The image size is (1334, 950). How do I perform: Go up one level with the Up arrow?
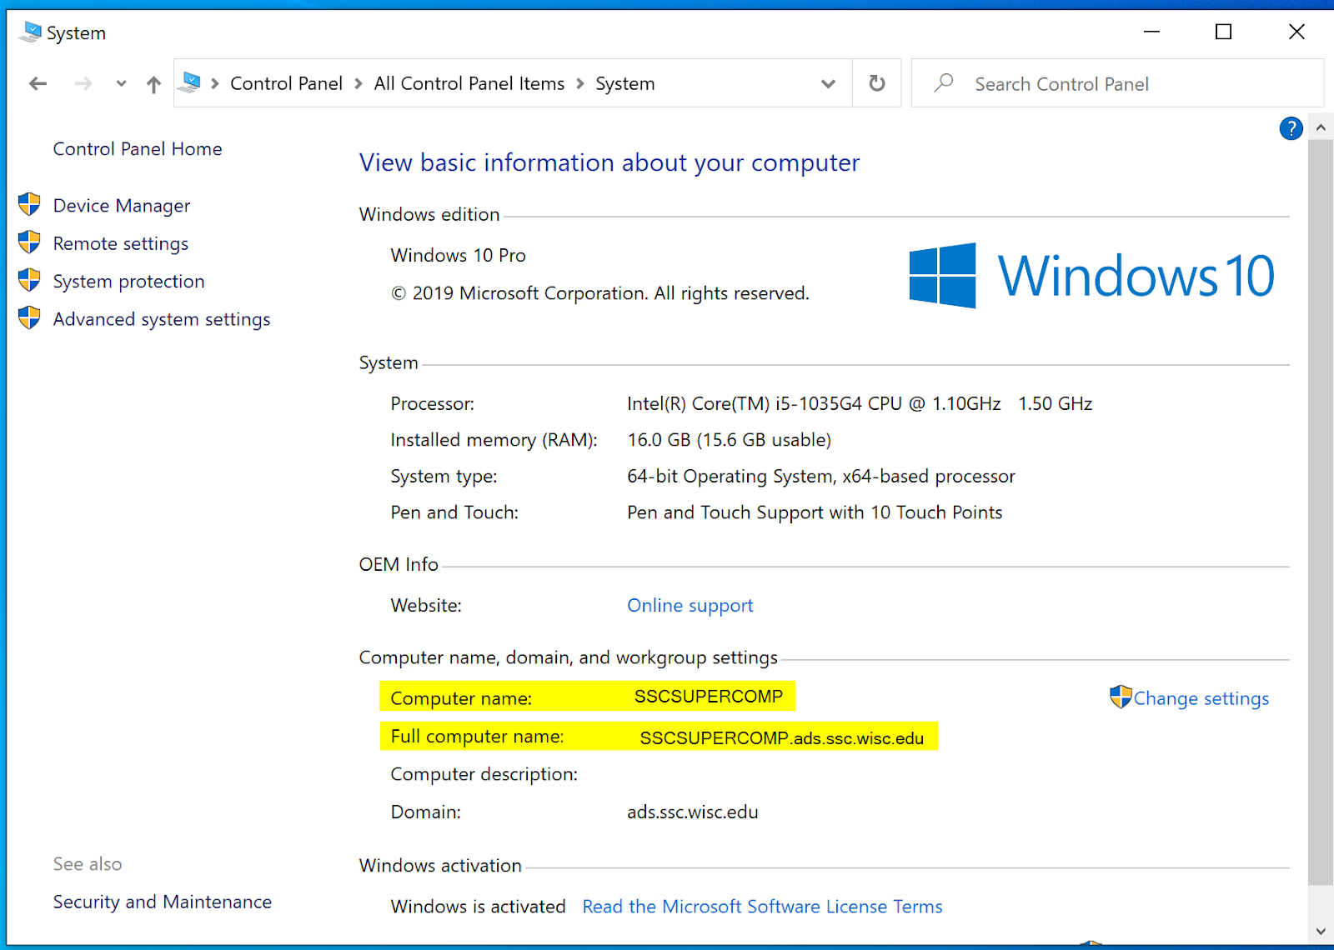[153, 83]
